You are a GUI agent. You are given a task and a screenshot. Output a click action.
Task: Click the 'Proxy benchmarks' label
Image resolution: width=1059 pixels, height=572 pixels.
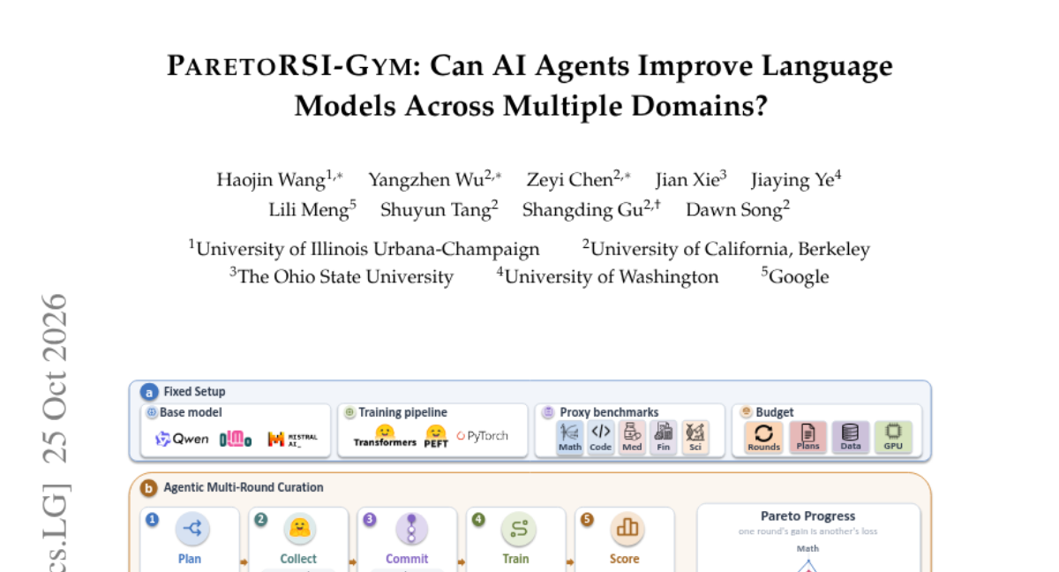609,412
